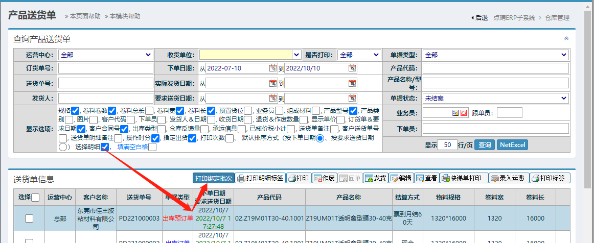The image size is (594, 243).
Task: Click the rows-per-page field showing 50
Action: pyautogui.click(x=447, y=144)
